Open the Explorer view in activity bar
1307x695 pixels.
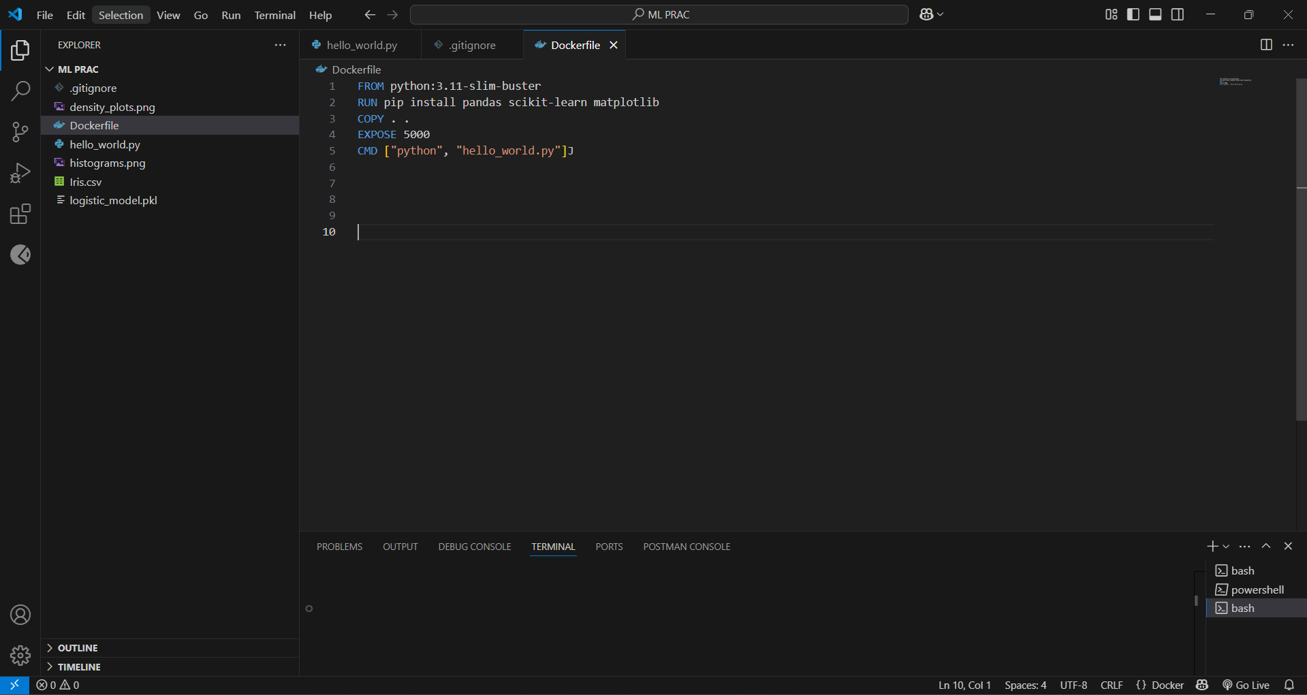(x=20, y=50)
